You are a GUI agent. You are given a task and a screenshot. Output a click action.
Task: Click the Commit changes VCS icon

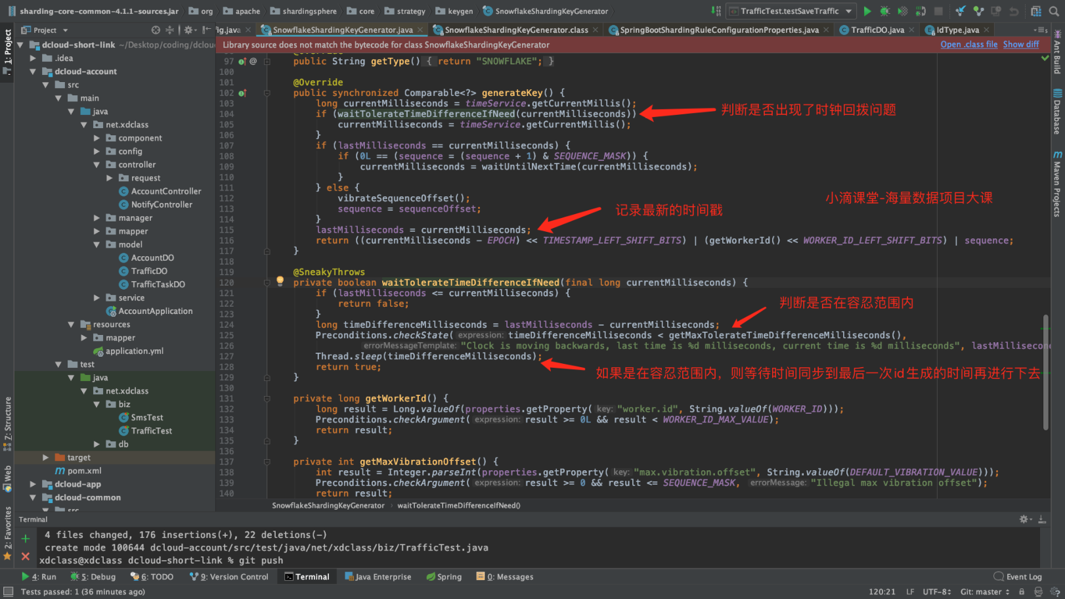(978, 11)
